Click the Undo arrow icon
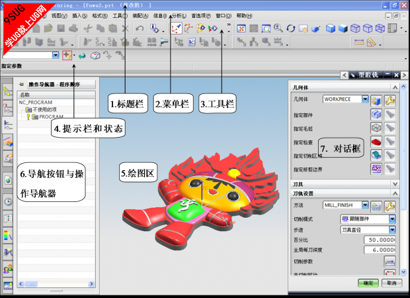The height and width of the screenshot is (298, 410). tap(140, 28)
